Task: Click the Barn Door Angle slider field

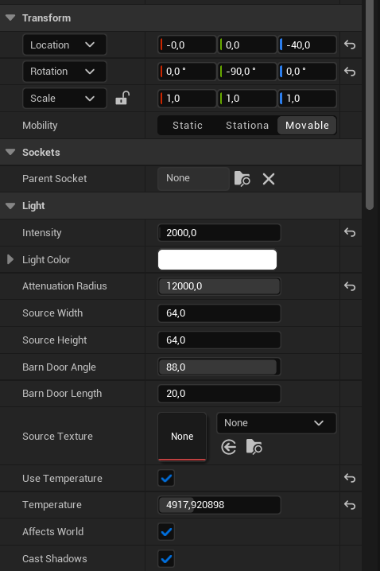Action: (219, 367)
